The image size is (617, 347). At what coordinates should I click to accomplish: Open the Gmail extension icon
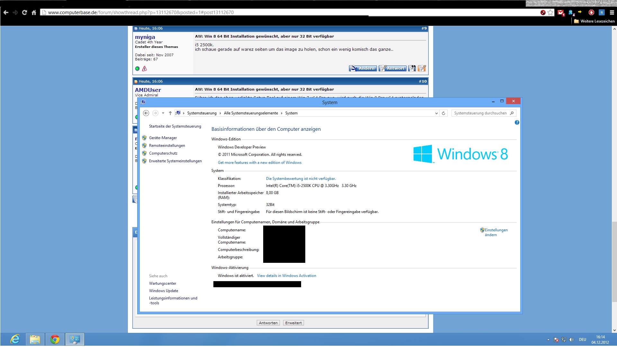tap(561, 13)
